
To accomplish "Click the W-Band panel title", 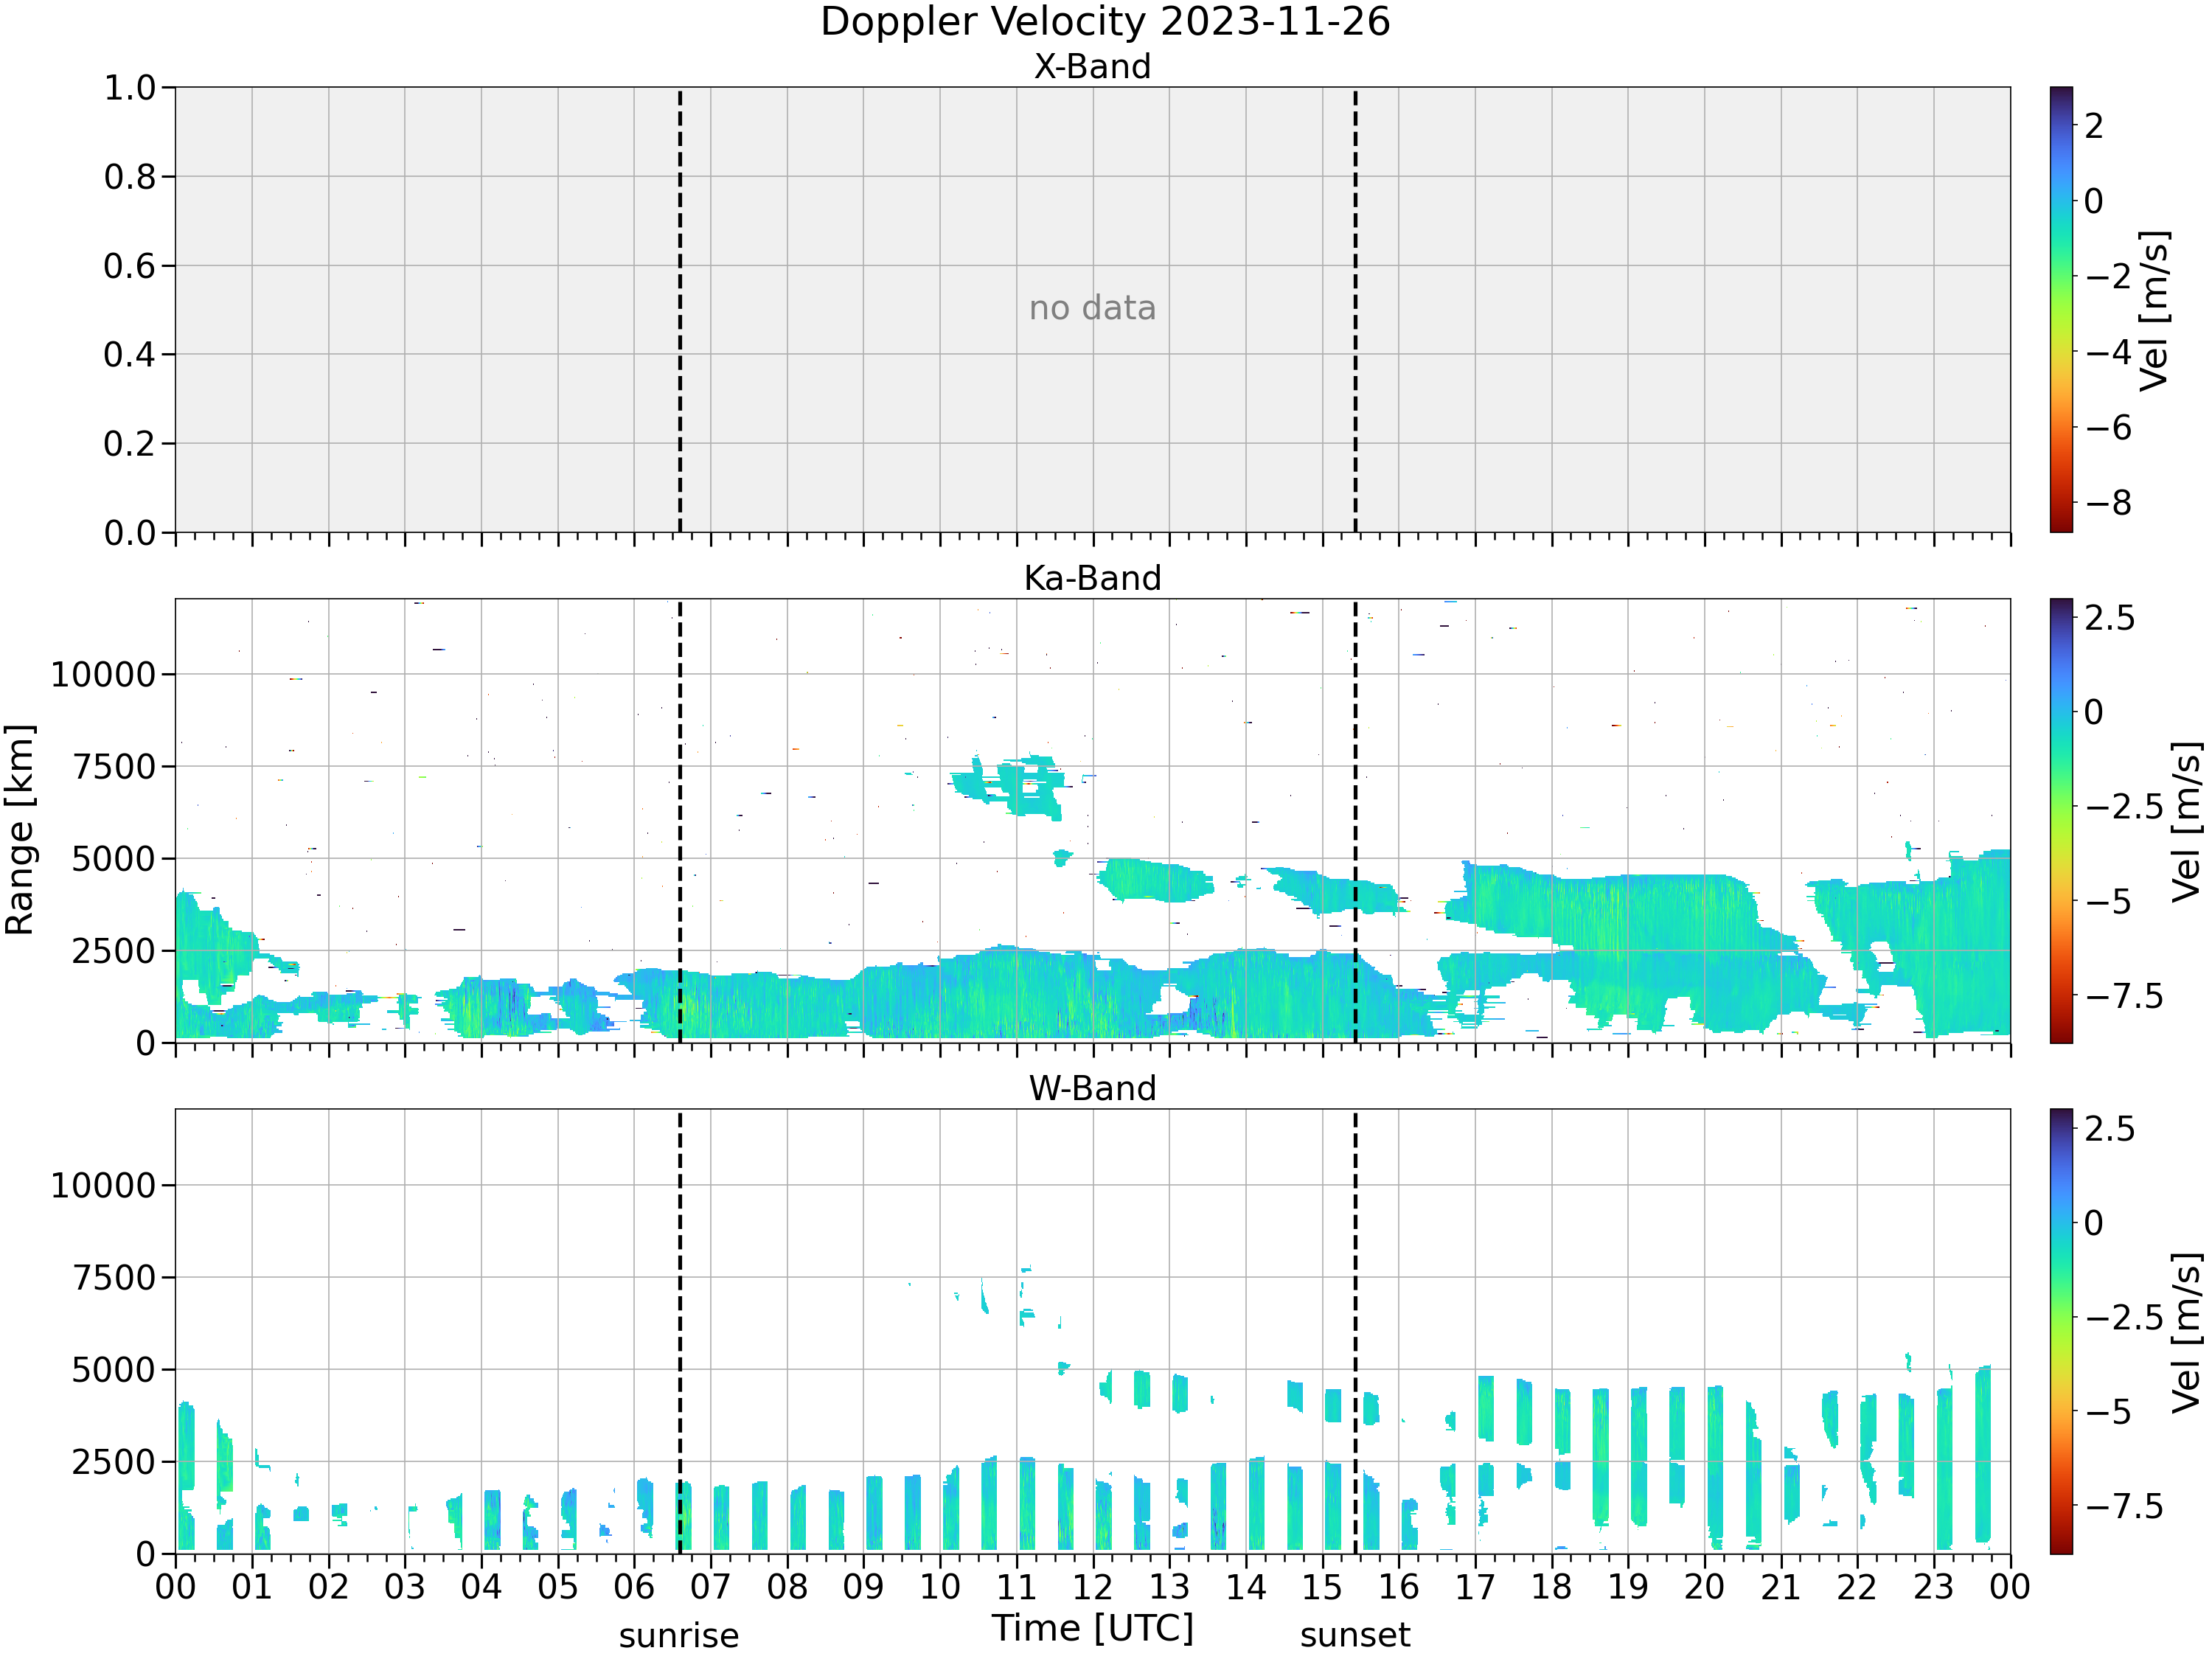I will (x=1092, y=1088).
